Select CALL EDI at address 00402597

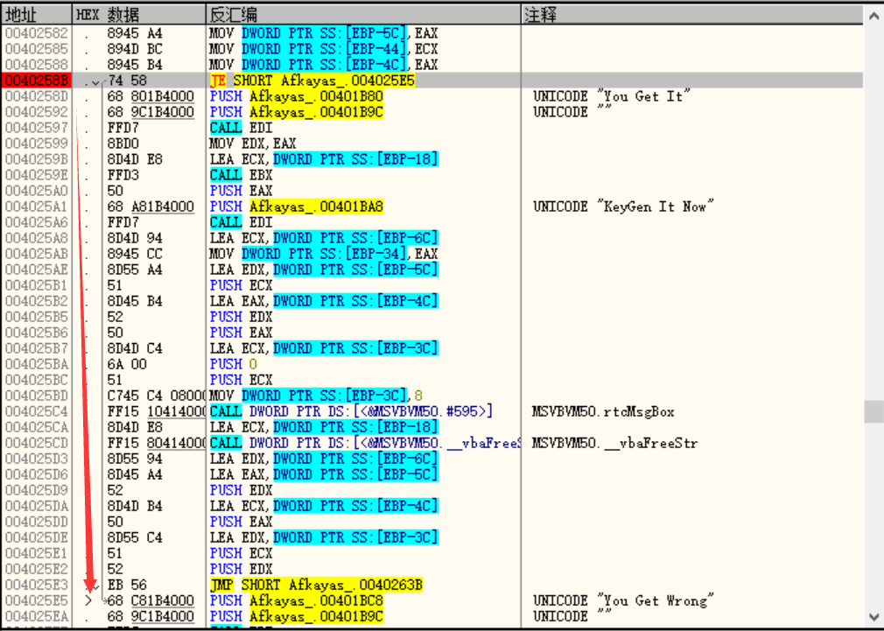pyautogui.click(x=242, y=128)
